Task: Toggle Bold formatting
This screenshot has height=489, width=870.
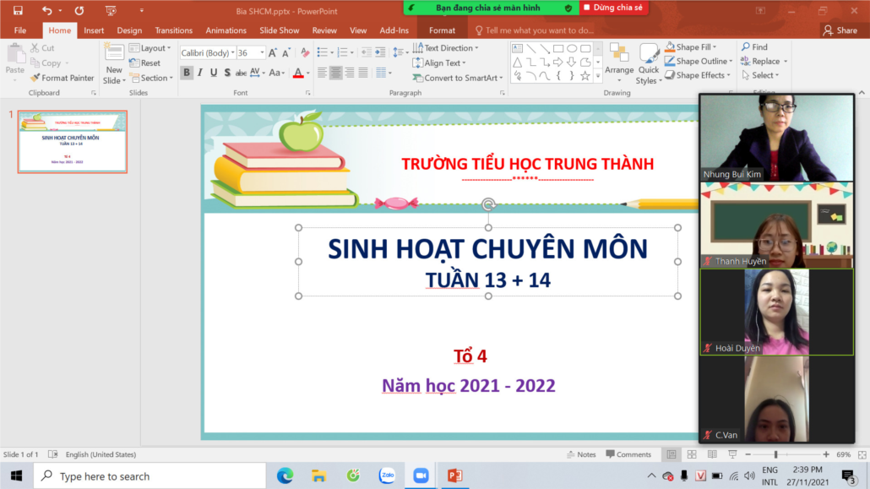Action: point(187,73)
